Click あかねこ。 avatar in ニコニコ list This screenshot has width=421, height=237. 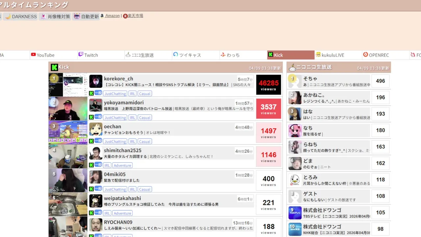coord(295,98)
